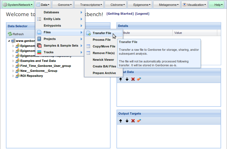Screen dimensions: 227x149
Task: Open the Legend link
Action: (142, 14)
